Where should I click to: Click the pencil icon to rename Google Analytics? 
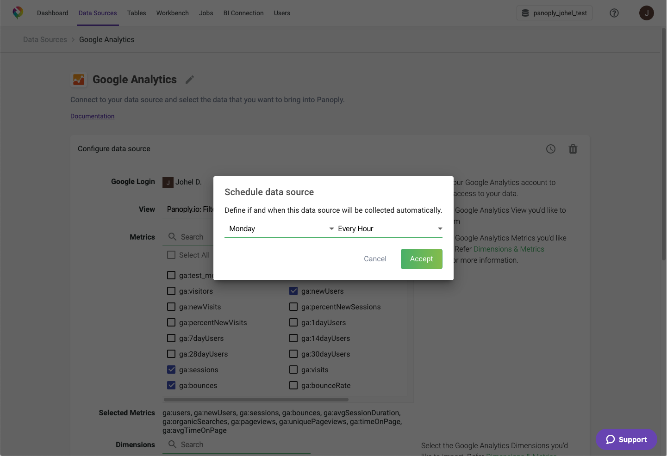point(190,80)
